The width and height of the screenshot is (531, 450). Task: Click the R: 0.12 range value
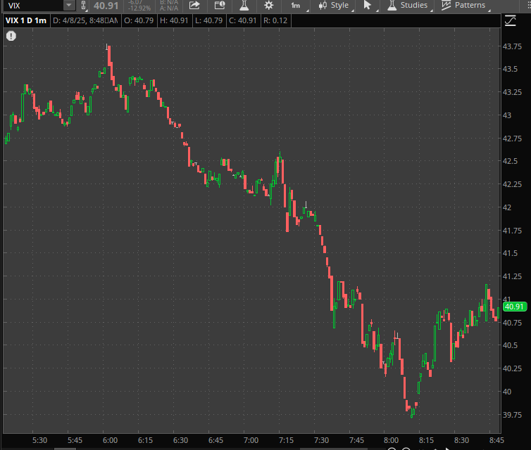pos(275,20)
